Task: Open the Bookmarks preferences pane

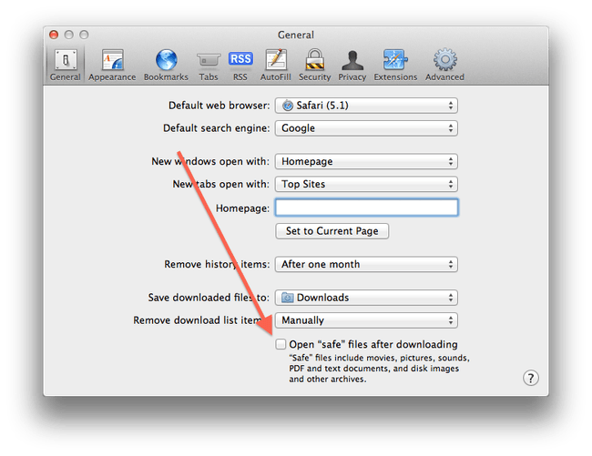Action: [166, 65]
